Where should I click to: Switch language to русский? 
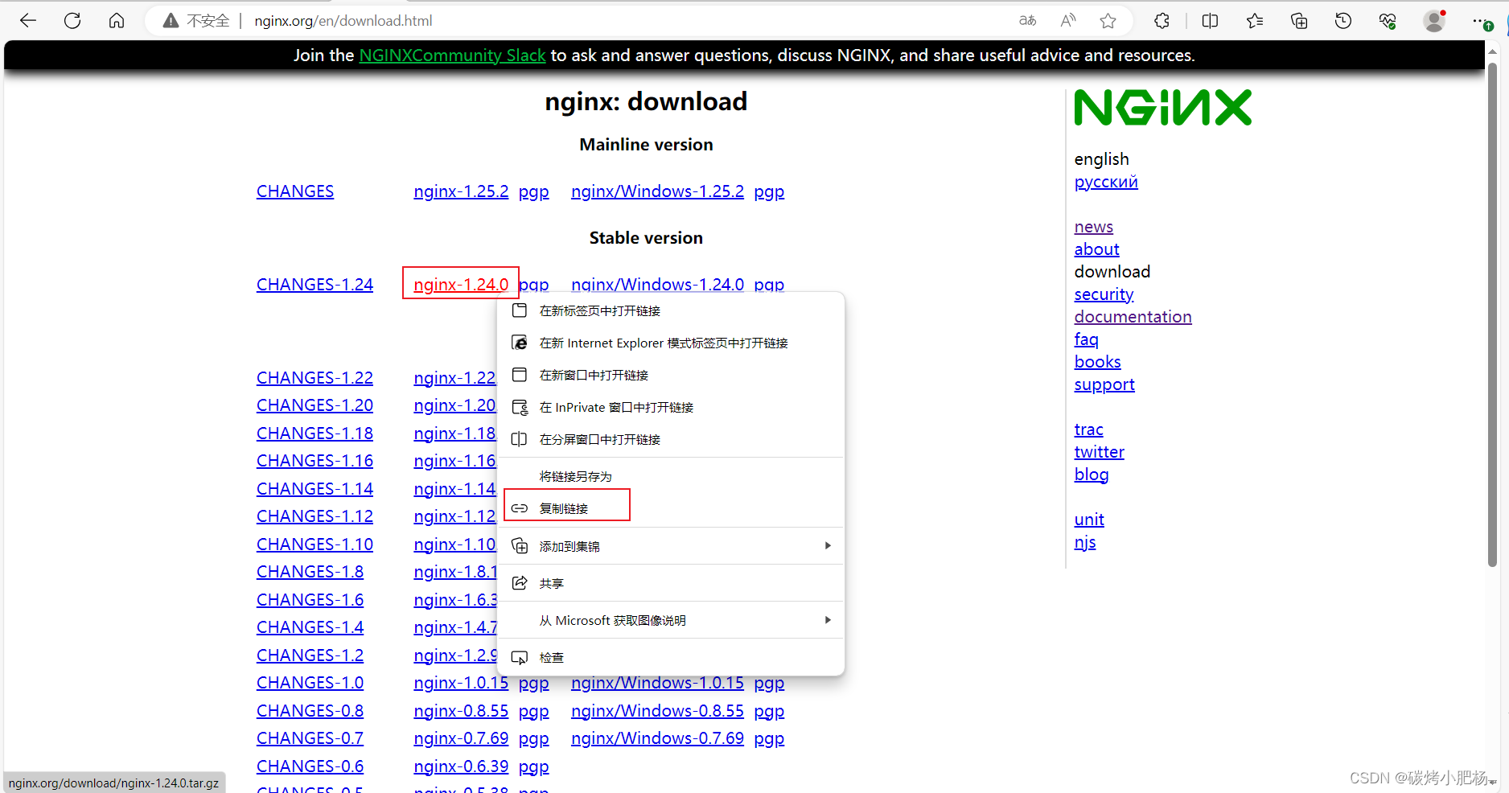click(x=1106, y=182)
